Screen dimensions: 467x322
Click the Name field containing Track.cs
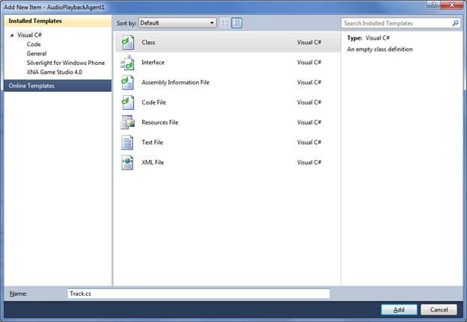(198, 294)
